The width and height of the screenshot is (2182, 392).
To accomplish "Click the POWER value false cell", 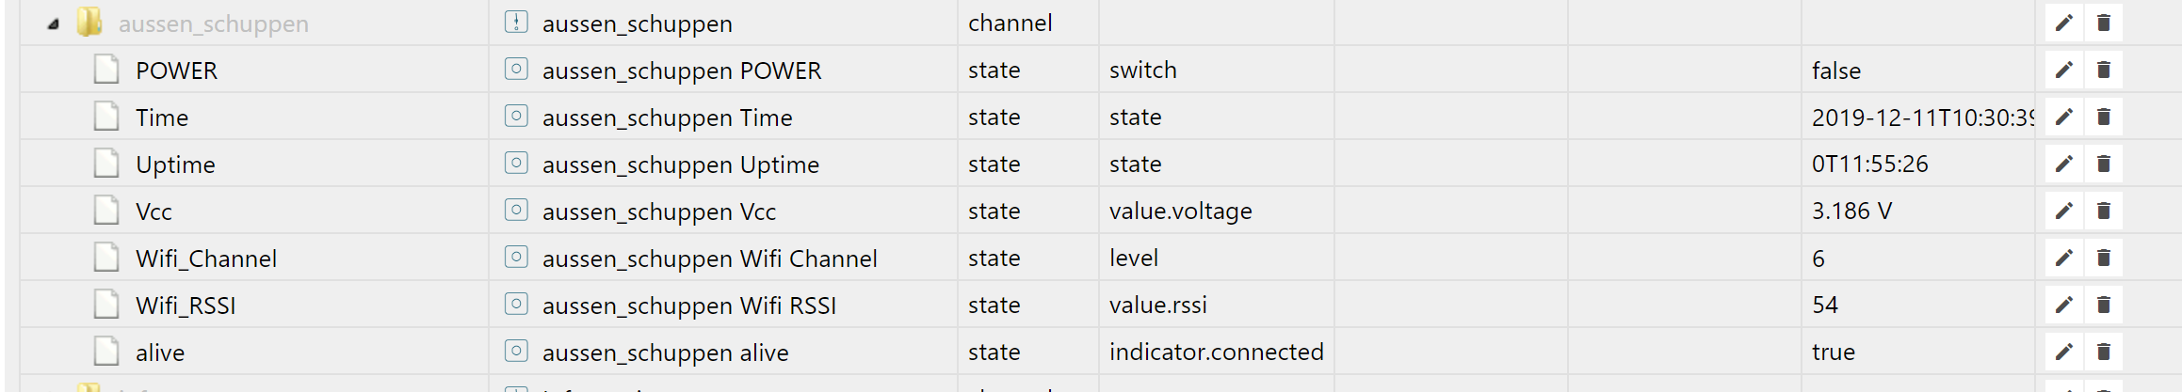I will coord(1836,71).
